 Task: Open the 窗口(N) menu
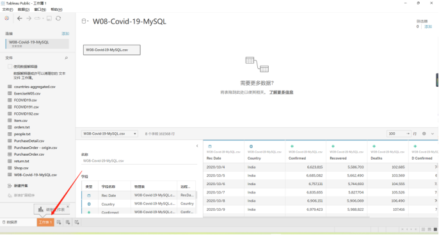[x=40, y=10]
